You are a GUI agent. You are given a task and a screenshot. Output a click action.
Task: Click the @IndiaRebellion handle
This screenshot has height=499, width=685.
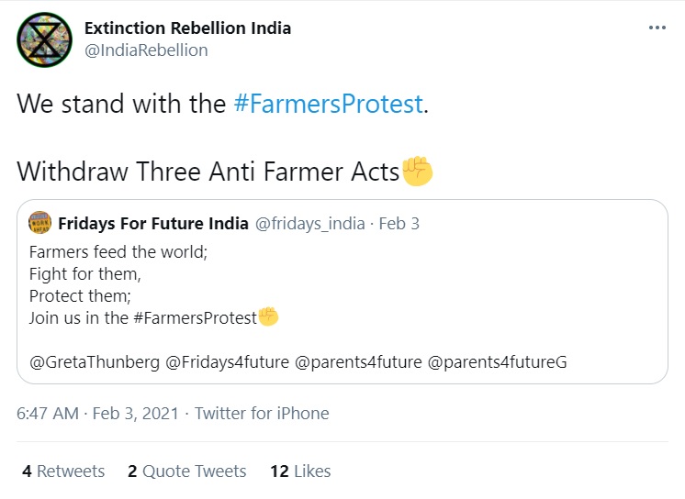click(x=146, y=50)
